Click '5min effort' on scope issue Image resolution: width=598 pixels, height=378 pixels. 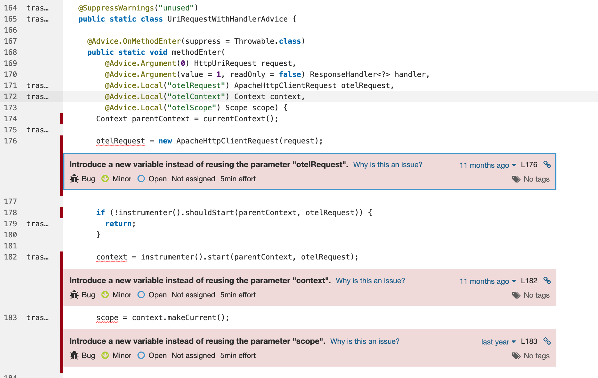(x=238, y=356)
